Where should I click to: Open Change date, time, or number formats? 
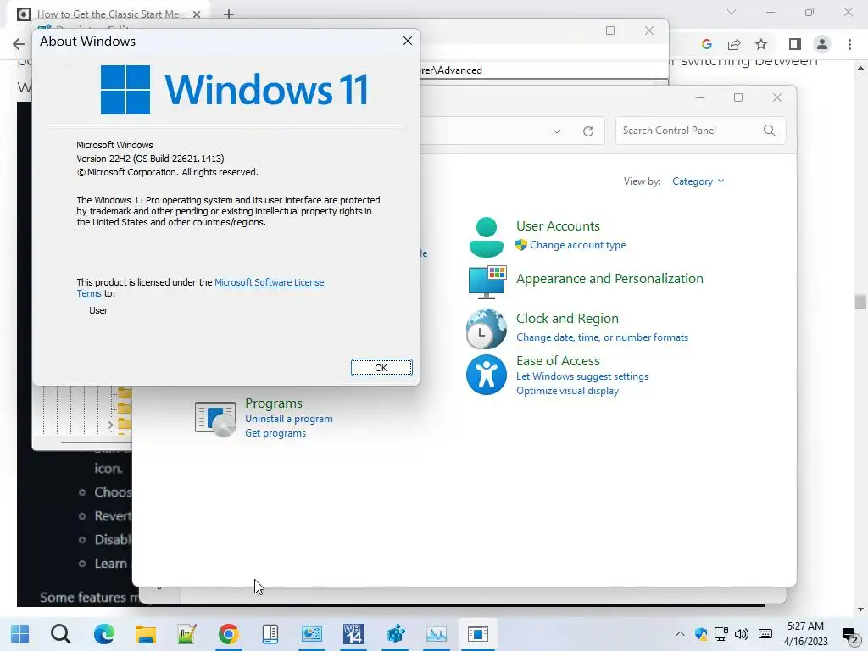click(x=603, y=337)
